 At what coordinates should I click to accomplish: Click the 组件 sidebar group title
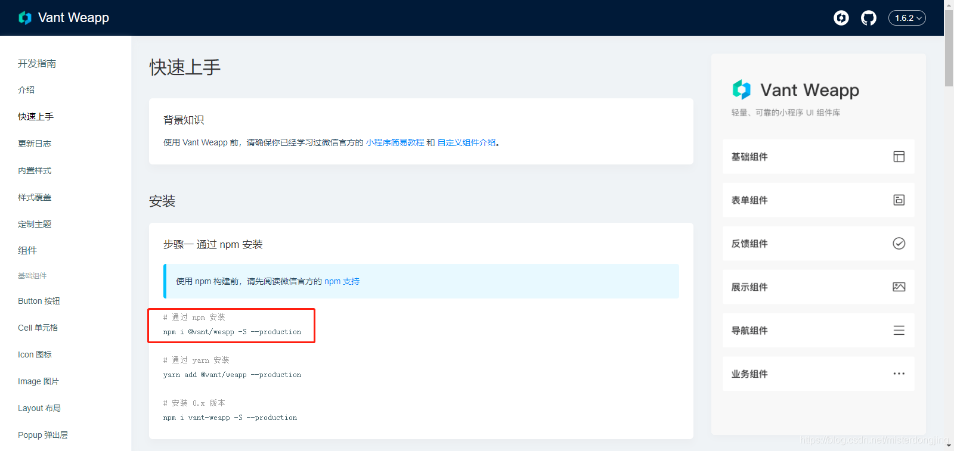tap(27, 250)
